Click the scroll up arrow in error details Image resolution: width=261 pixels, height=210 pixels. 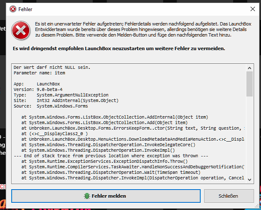249,68
